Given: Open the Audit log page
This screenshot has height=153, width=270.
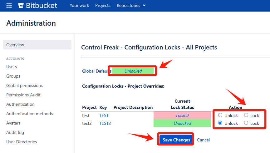Looking at the screenshot, I should (15, 132).
